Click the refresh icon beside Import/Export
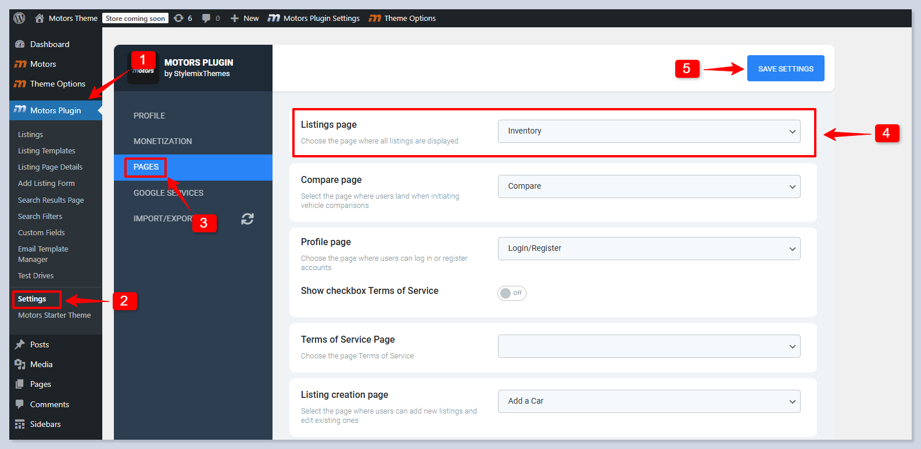 pos(248,219)
